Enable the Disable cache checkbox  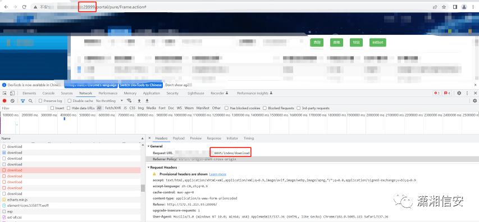click(69, 101)
